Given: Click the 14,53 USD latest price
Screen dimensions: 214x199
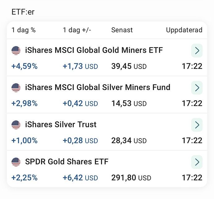Looking at the screenshot, I should click(129, 103).
